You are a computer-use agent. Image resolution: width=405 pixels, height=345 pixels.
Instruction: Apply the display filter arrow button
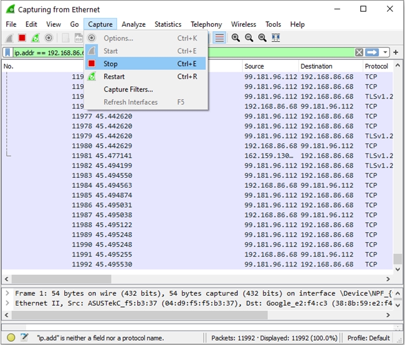pos(372,52)
